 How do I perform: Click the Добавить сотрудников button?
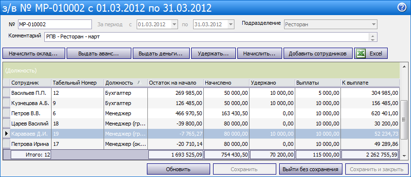pos(318,53)
